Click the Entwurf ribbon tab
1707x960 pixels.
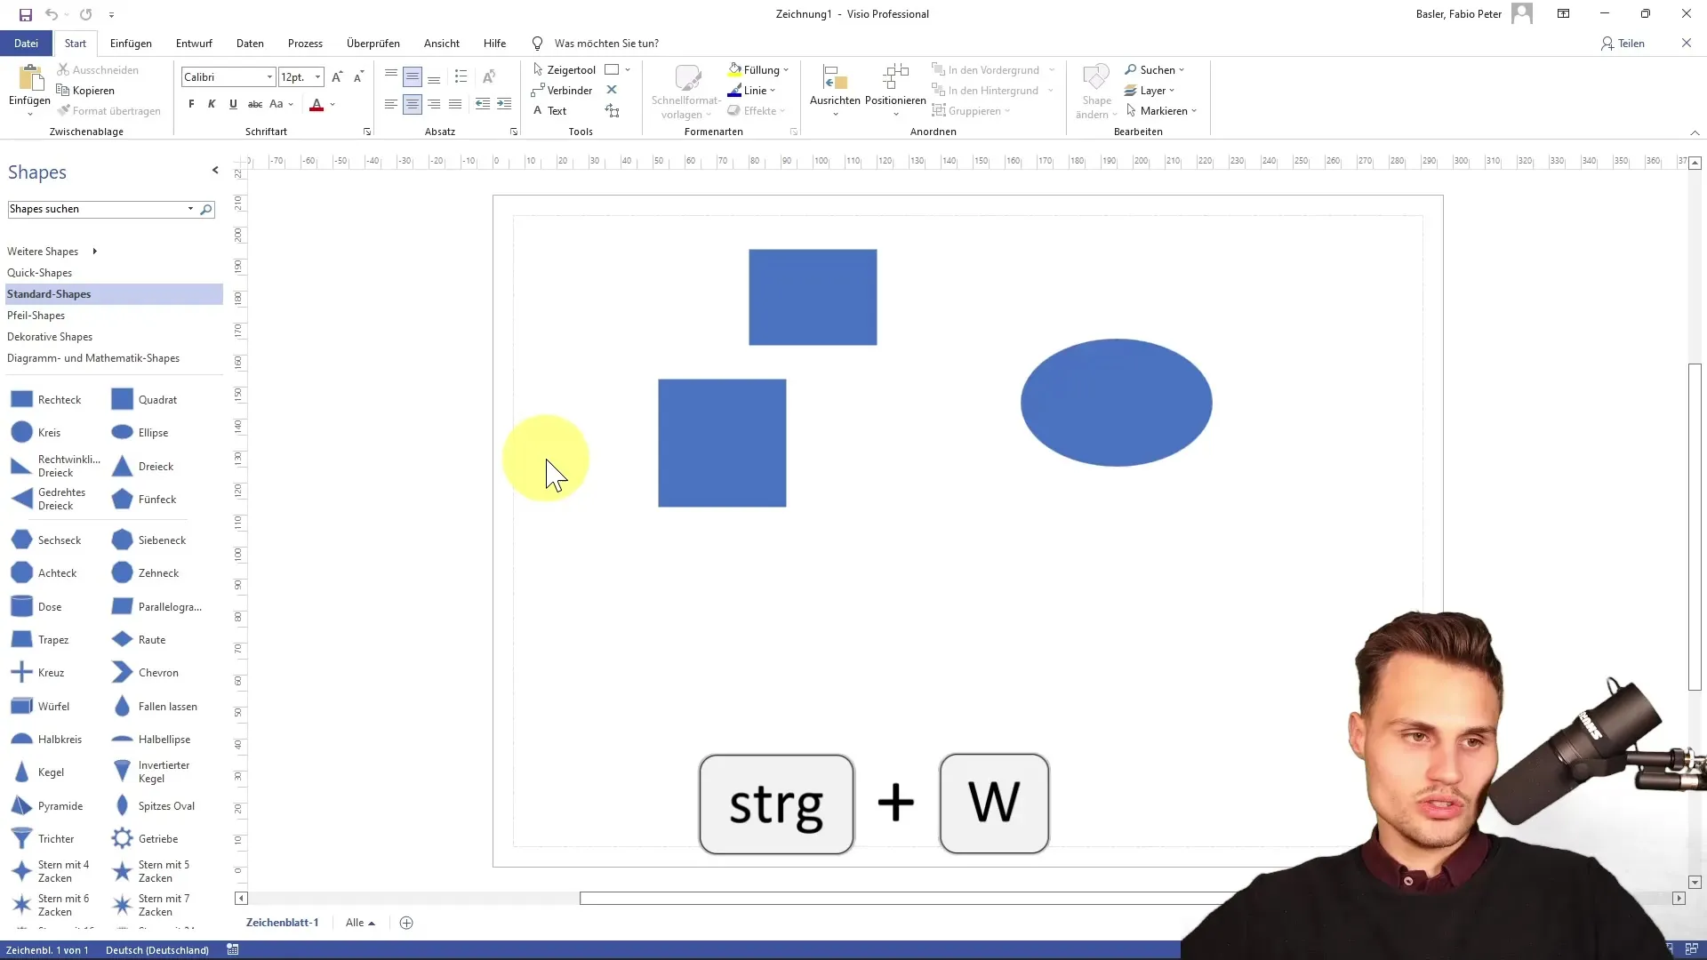point(195,44)
